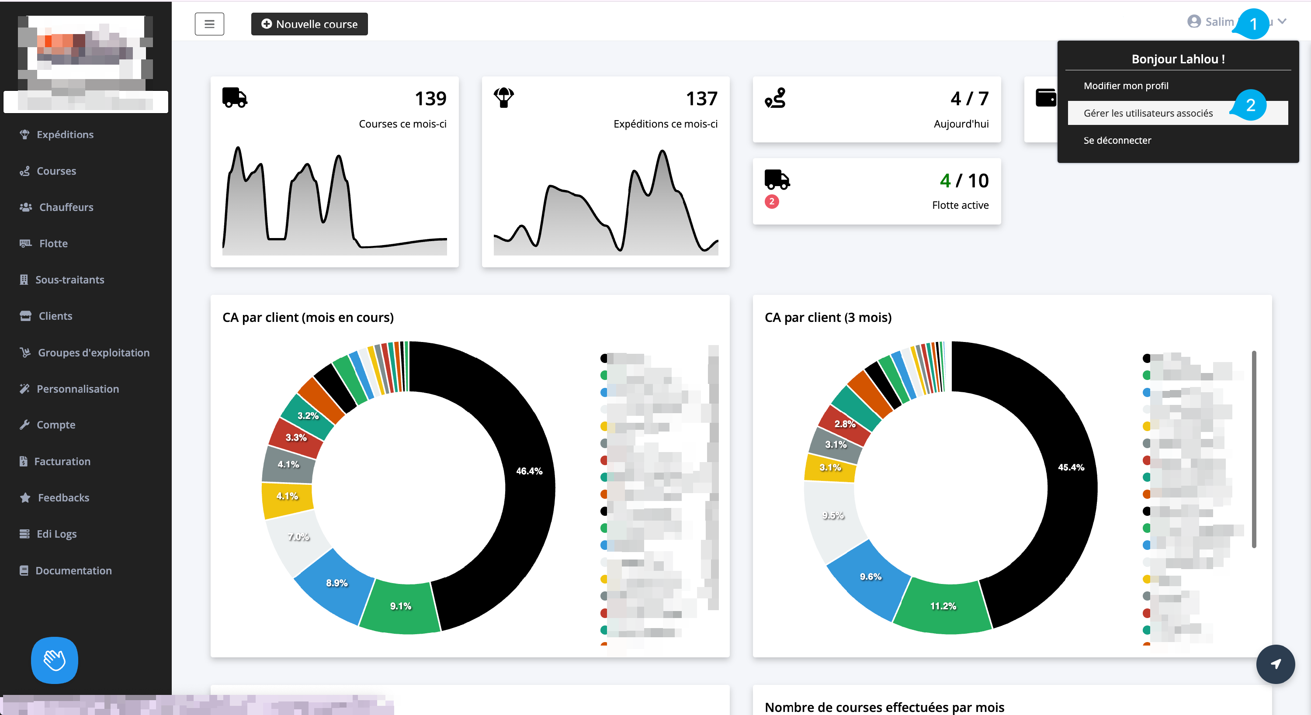The image size is (1311, 715).
Task: Click 'Se déconnecter' to log out
Action: tap(1117, 140)
